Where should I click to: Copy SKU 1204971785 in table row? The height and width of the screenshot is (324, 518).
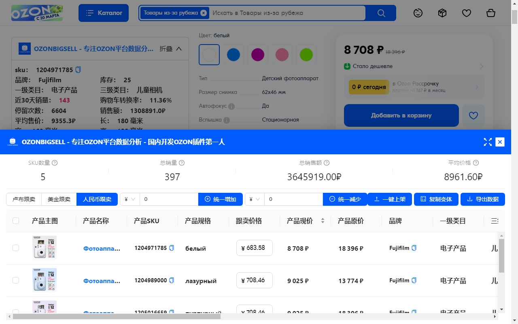click(x=172, y=248)
